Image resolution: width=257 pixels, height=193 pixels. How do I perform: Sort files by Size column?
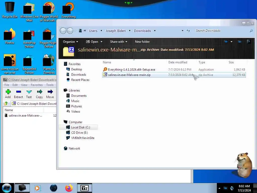coord(231,62)
